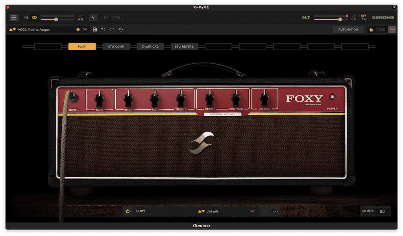
Task: Step component presets with arrows beside Default
Action: [x=201, y=211]
